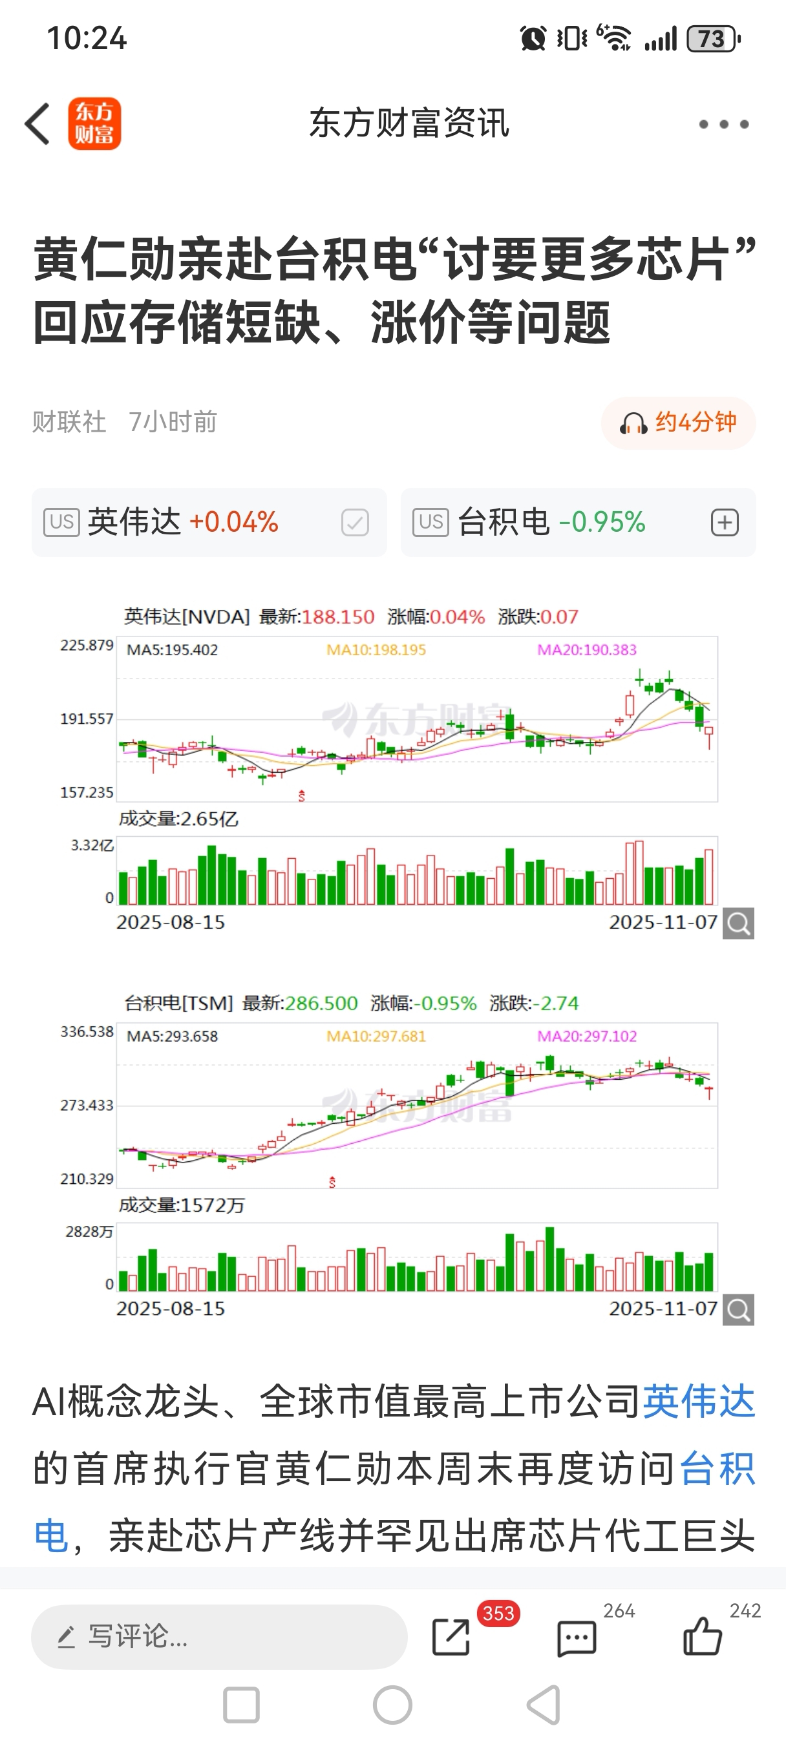Tap the Wi-Fi status icon

(614, 37)
